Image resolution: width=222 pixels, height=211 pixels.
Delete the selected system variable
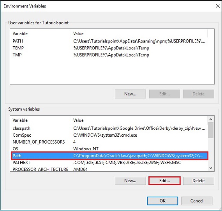[199, 181]
